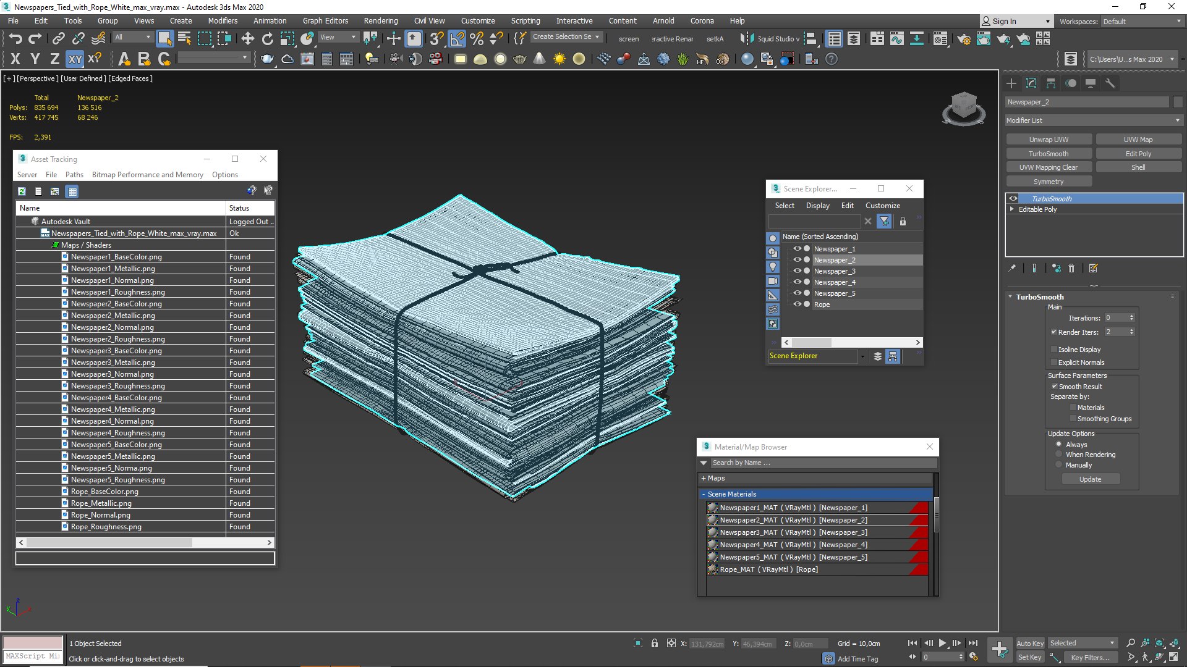
Task: Uncheck Smooth Result option
Action: (x=1054, y=387)
